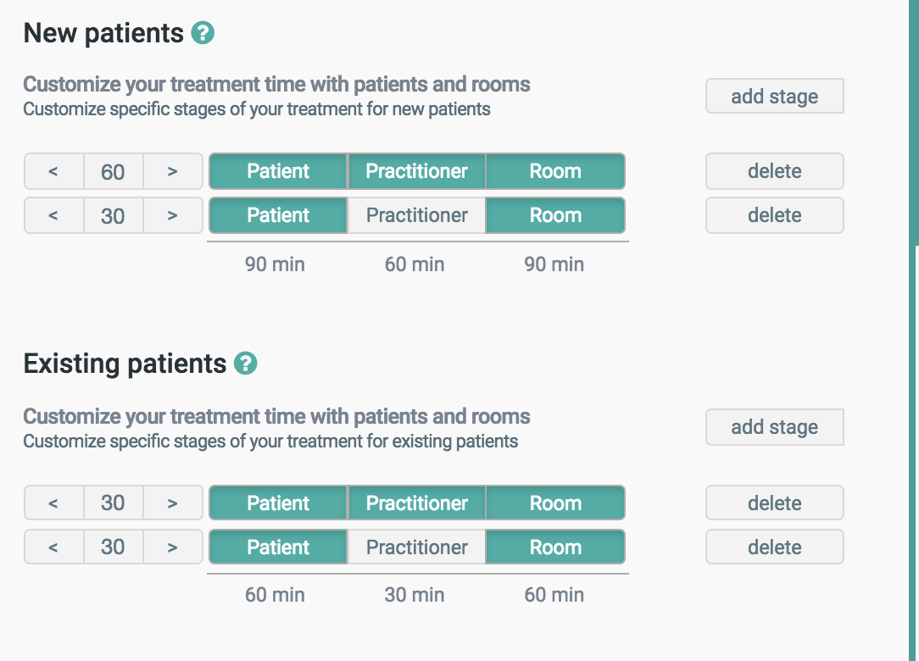The height and width of the screenshot is (661, 919).
Task: Increase second new patient stage's 30 minutes
Action: click(x=173, y=215)
